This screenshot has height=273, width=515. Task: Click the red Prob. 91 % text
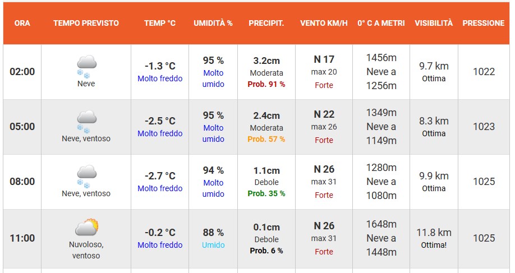(266, 84)
